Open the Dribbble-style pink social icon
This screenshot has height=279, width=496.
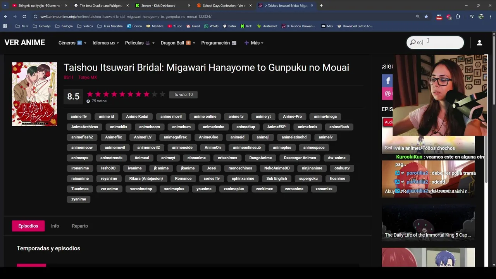click(387, 93)
